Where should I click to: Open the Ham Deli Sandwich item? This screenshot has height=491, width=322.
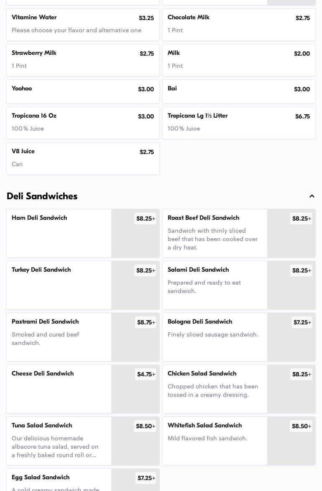[x=59, y=233]
